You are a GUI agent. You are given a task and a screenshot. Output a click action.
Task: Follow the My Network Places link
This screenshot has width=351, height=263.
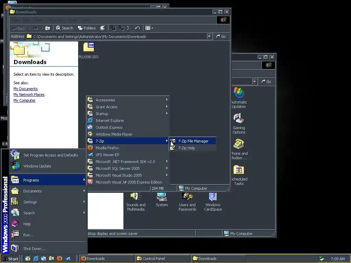[x=29, y=95]
